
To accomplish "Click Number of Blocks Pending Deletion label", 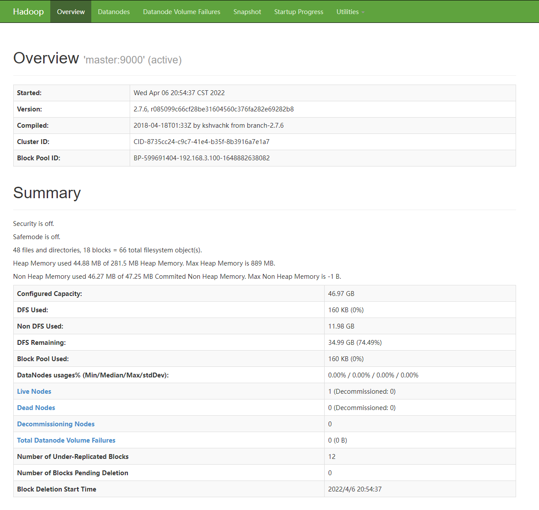I will 73,473.
